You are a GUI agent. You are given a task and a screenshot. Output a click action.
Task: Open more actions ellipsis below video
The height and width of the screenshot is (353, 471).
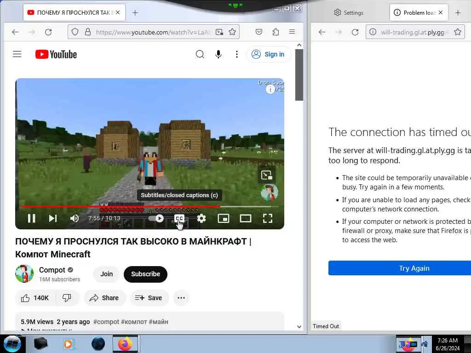tap(181, 298)
